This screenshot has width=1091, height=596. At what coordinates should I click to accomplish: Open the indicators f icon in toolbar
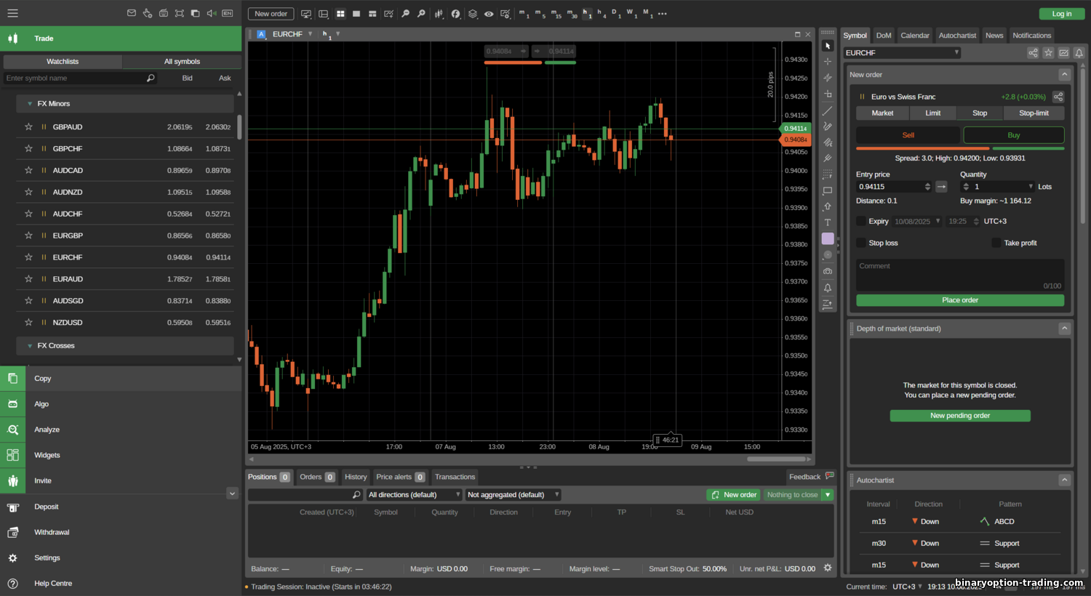455,14
